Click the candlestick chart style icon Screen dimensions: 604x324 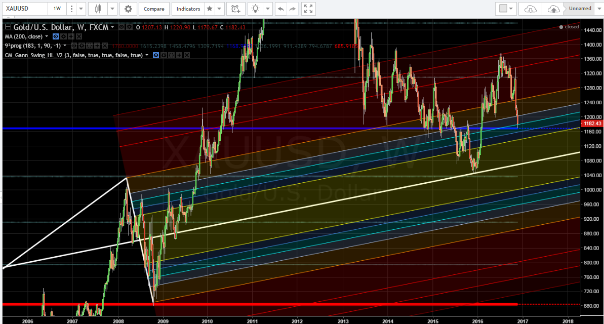point(98,9)
